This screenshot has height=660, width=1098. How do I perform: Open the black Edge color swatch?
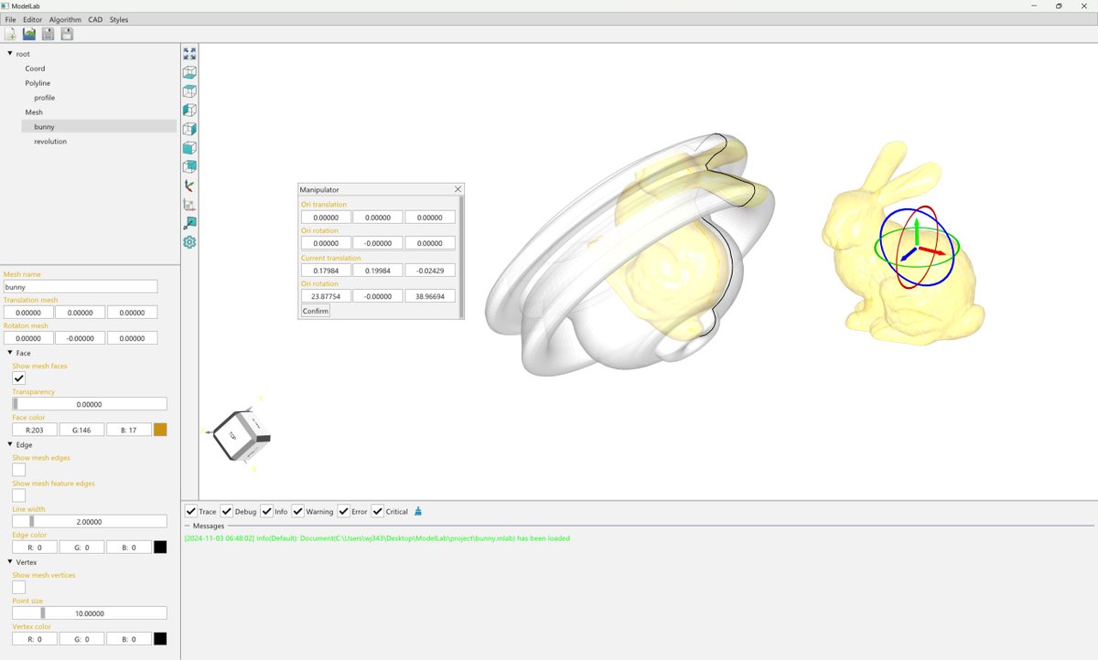[x=160, y=547]
